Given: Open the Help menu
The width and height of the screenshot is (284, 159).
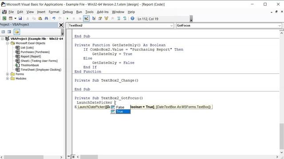Looking at the screenshot, I should 131,12.
